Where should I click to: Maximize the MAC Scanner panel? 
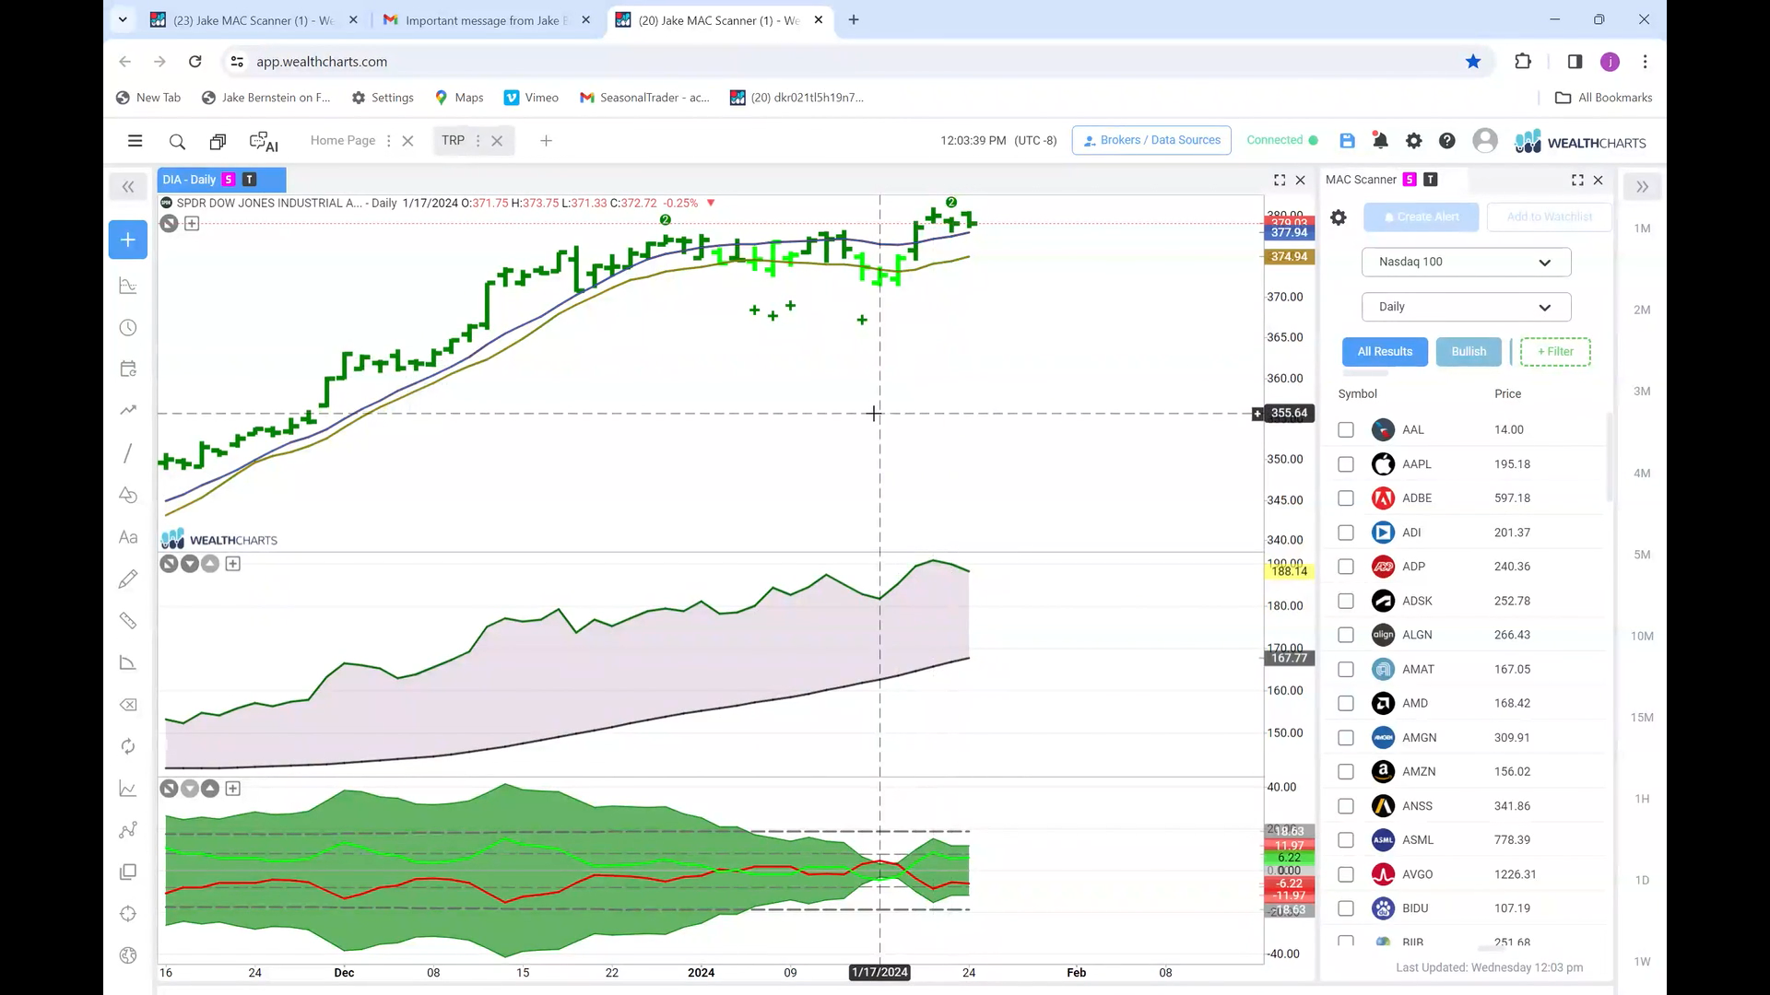(1577, 181)
